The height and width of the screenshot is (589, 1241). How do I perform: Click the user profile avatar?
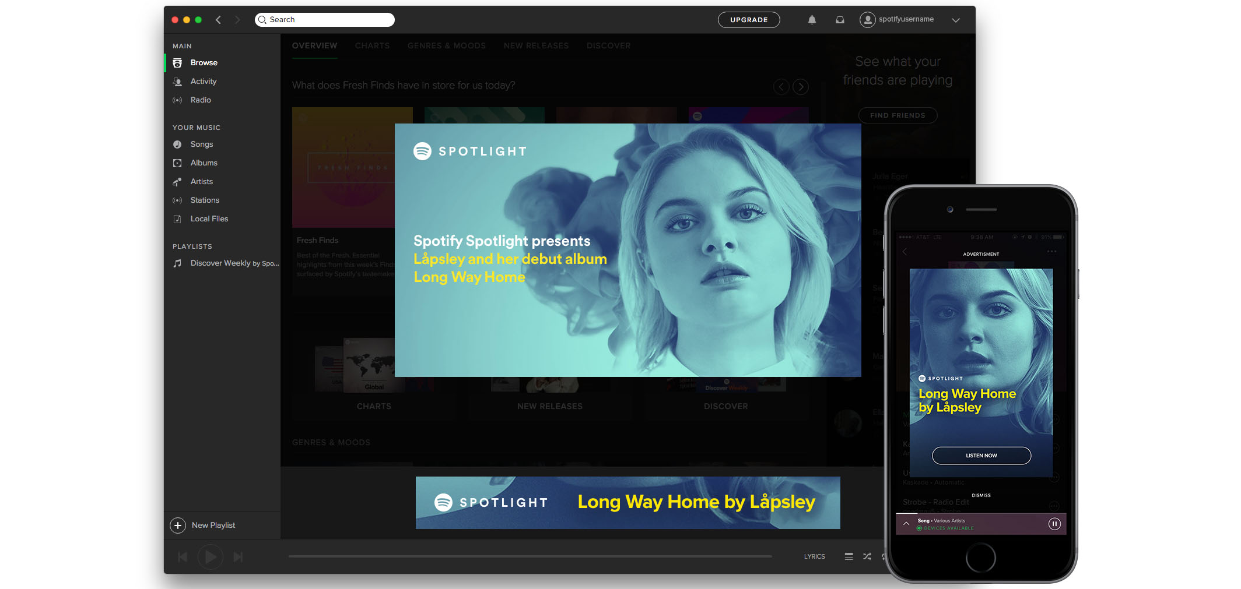(x=868, y=20)
